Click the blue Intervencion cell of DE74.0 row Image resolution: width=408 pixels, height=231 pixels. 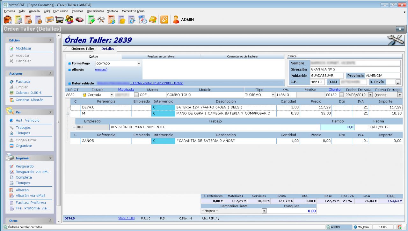(163, 108)
